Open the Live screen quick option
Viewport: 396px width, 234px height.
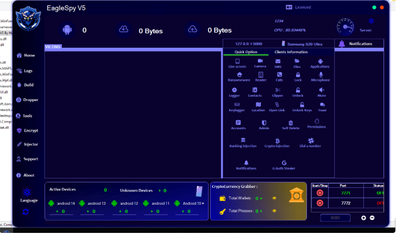coord(237,63)
